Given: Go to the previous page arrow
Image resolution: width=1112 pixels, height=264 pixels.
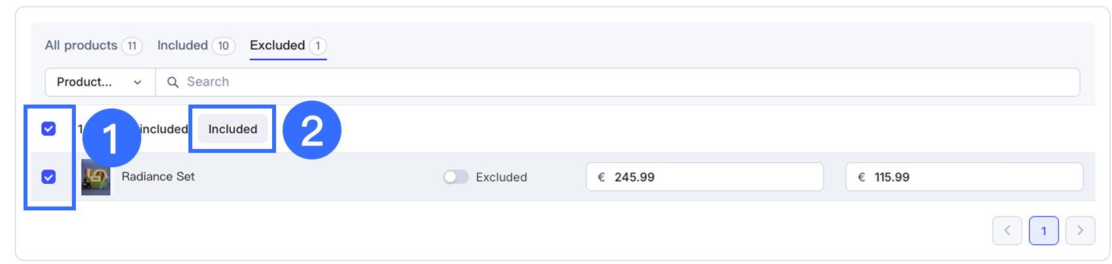Looking at the screenshot, I should coord(1007,231).
